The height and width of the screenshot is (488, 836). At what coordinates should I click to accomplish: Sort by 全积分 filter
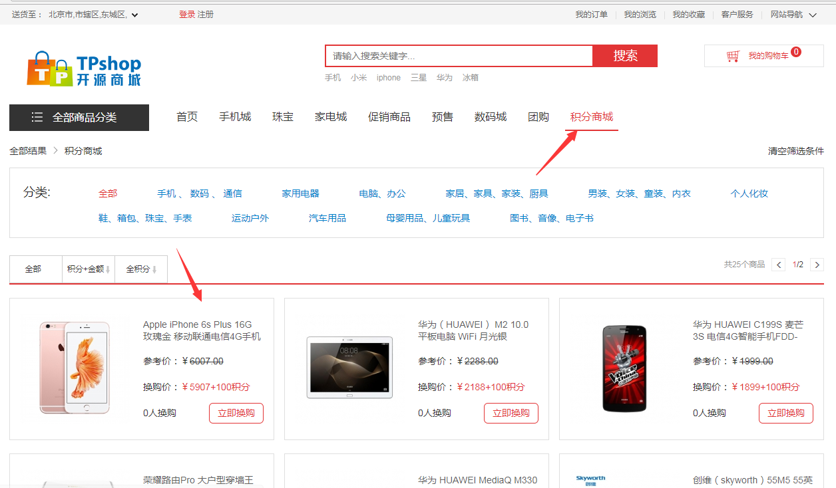(x=141, y=269)
